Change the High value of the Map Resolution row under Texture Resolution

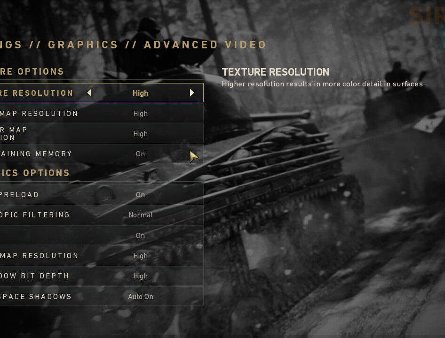[x=141, y=114]
